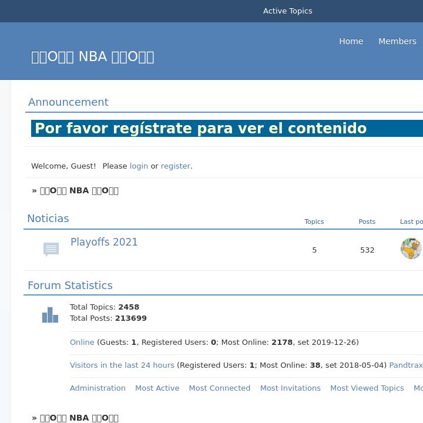Click the bottom NBA breadcrumb link
This screenshot has height=423, width=423.
click(x=79, y=418)
